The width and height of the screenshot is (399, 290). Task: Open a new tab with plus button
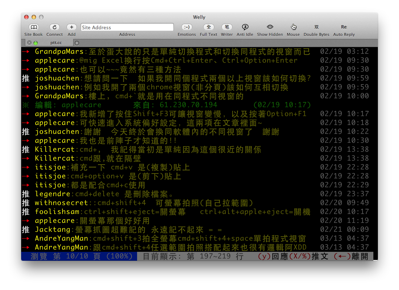click(x=77, y=43)
